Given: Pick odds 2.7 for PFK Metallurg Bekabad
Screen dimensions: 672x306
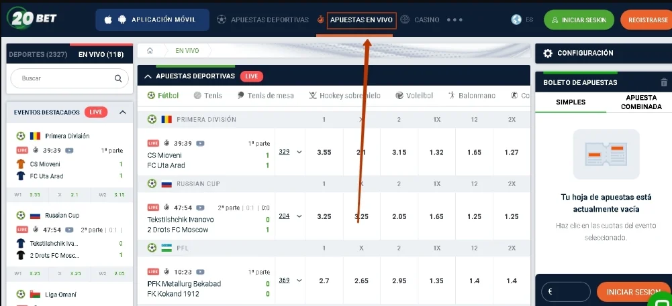Looking at the screenshot, I should tap(324, 281).
